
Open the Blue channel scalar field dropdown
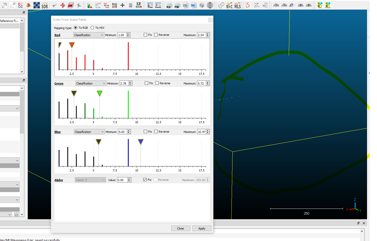(89, 132)
